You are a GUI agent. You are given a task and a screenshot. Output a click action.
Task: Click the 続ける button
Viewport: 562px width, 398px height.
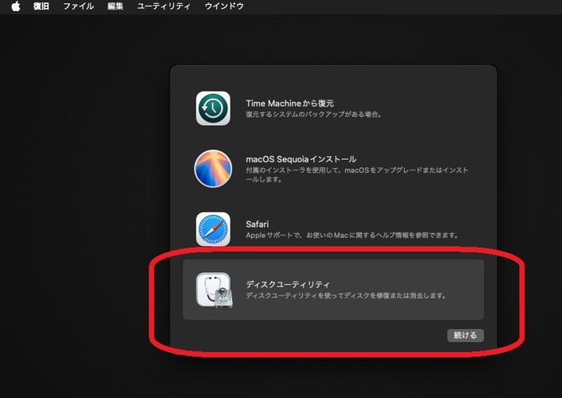[x=465, y=335]
